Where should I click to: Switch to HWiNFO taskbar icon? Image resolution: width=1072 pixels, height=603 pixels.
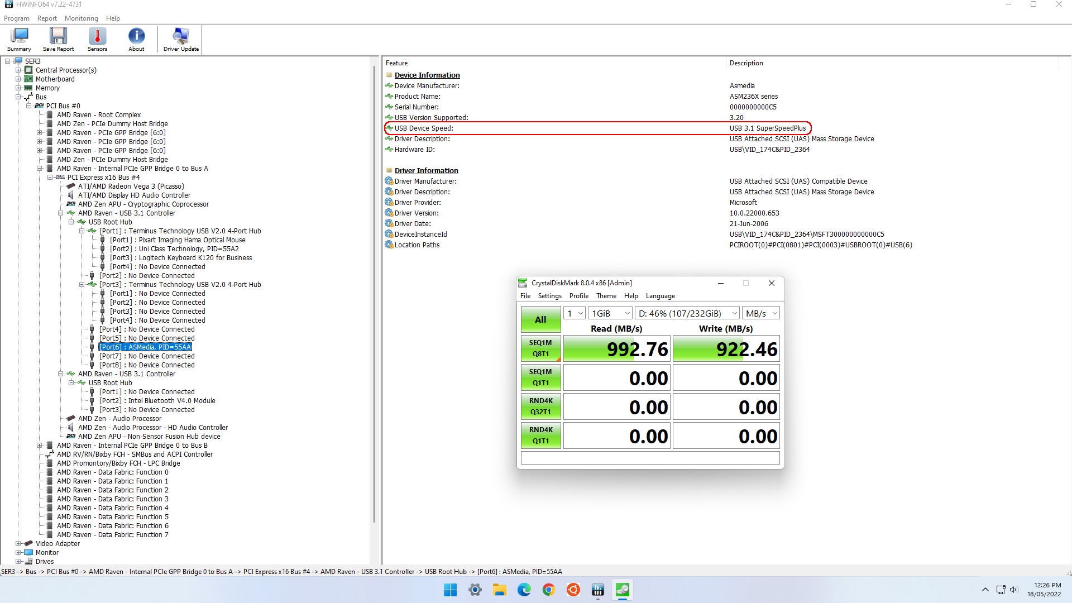[x=597, y=590]
